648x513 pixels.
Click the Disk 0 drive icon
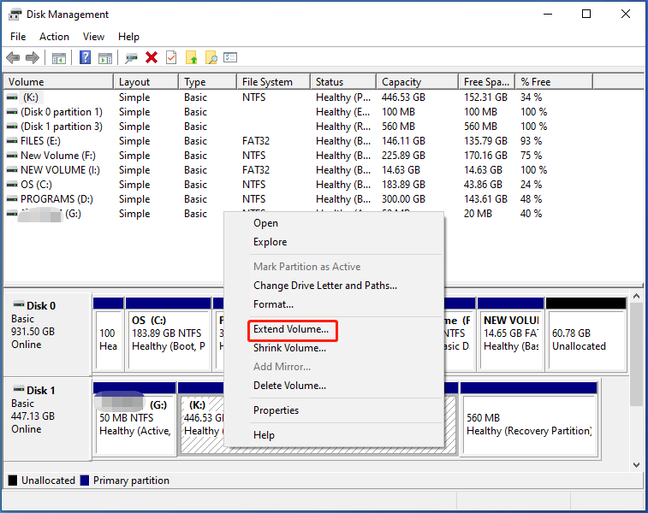coord(19,304)
